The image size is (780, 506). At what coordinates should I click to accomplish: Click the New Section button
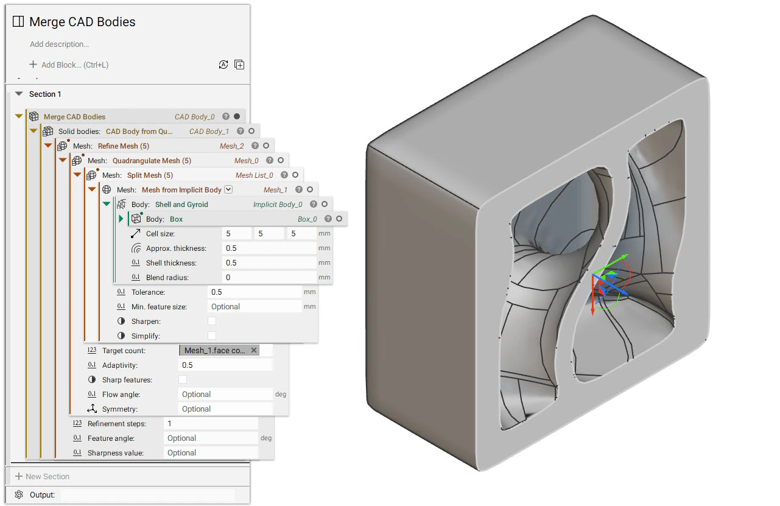(43, 476)
